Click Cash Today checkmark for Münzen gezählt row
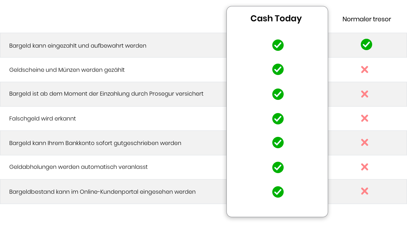This screenshot has height=225, width=407. [278, 69]
